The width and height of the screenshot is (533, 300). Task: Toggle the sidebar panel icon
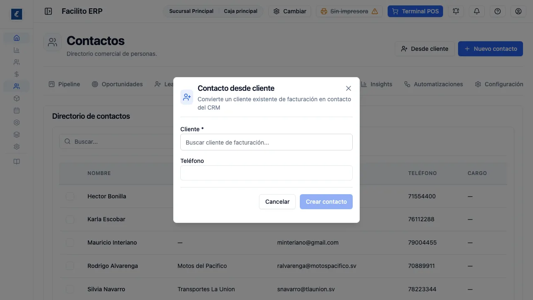tap(48, 11)
